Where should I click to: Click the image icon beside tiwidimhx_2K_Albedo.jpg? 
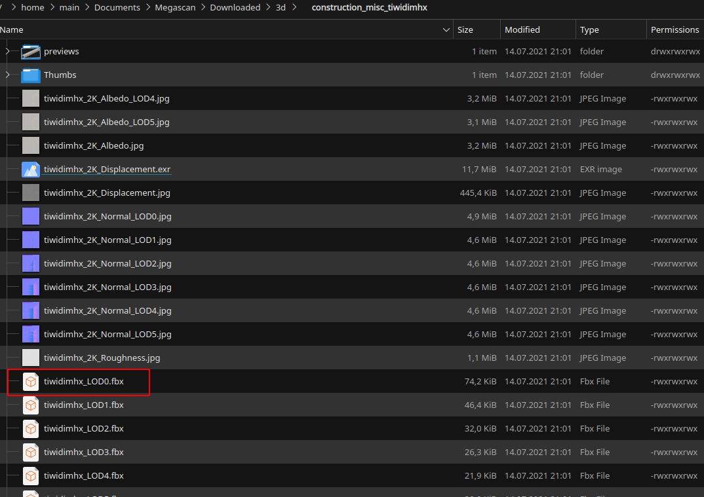tap(31, 145)
